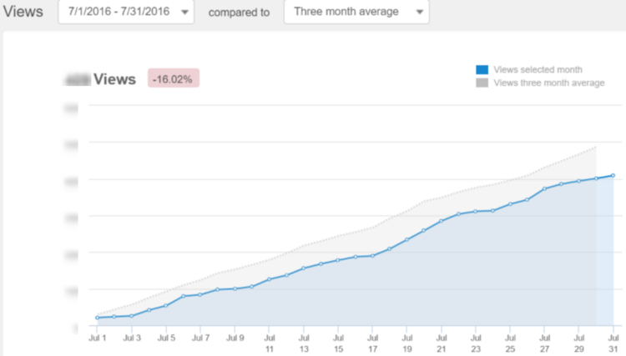
Task: Pick the Jul 13 data point
Action: coord(304,268)
